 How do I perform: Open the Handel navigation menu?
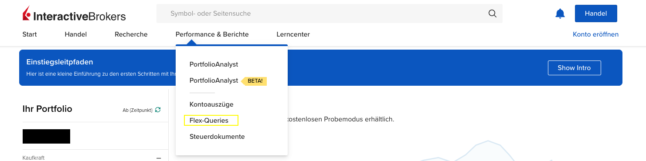coord(76,34)
